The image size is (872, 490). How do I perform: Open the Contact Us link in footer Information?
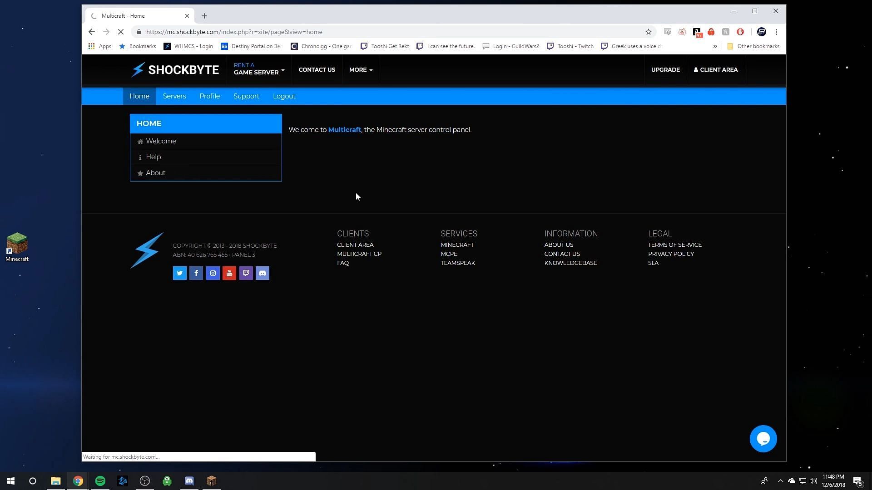[x=562, y=254]
